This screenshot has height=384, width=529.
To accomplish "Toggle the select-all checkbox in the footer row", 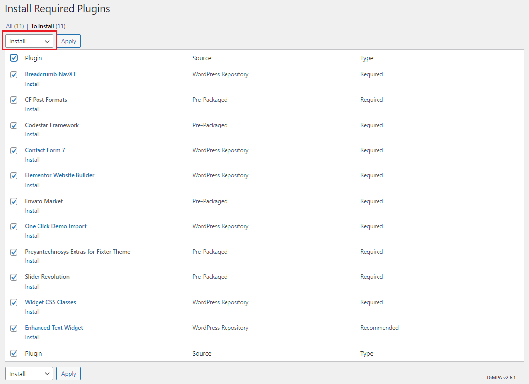I will pos(14,353).
